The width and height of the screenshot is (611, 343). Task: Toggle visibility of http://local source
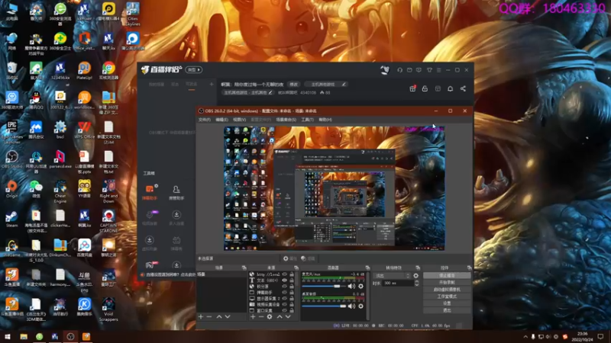284,274
